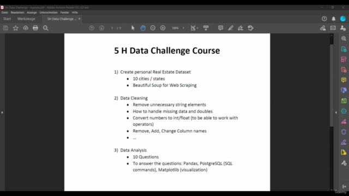Screen dimensions: 349x196
Task: Add a comment note
Action: (x=220, y=28)
